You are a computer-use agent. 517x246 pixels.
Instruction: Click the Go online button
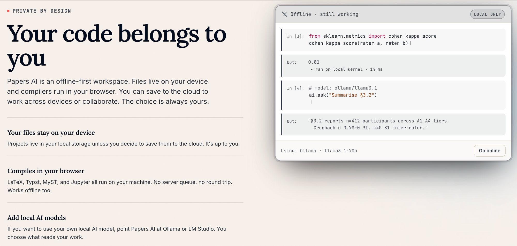tap(490, 151)
